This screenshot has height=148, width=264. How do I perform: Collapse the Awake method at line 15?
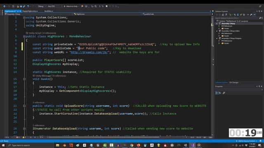tap(24, 79)
